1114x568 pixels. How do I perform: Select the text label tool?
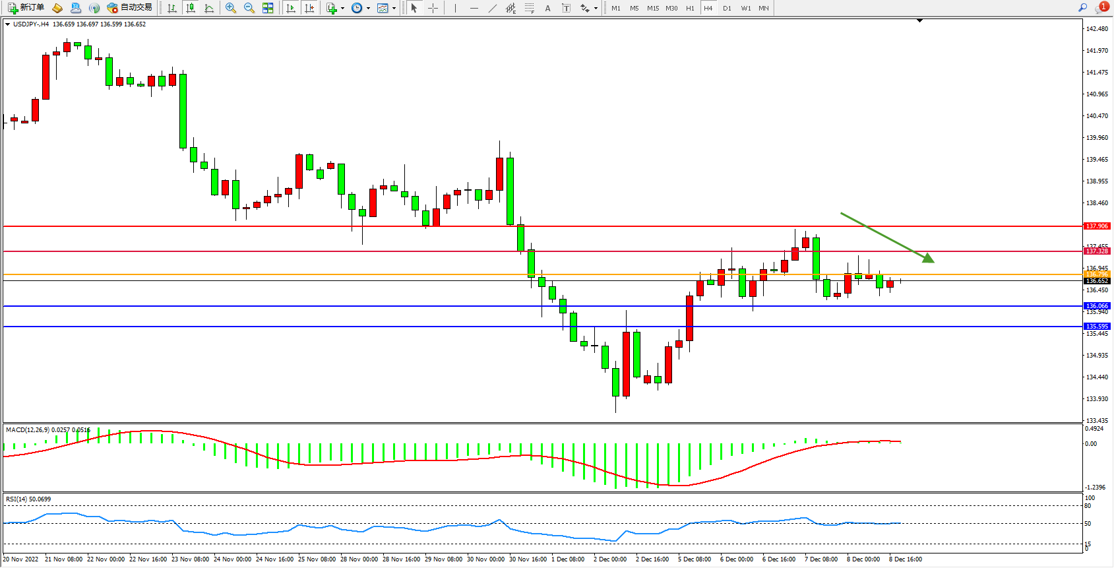547,8
